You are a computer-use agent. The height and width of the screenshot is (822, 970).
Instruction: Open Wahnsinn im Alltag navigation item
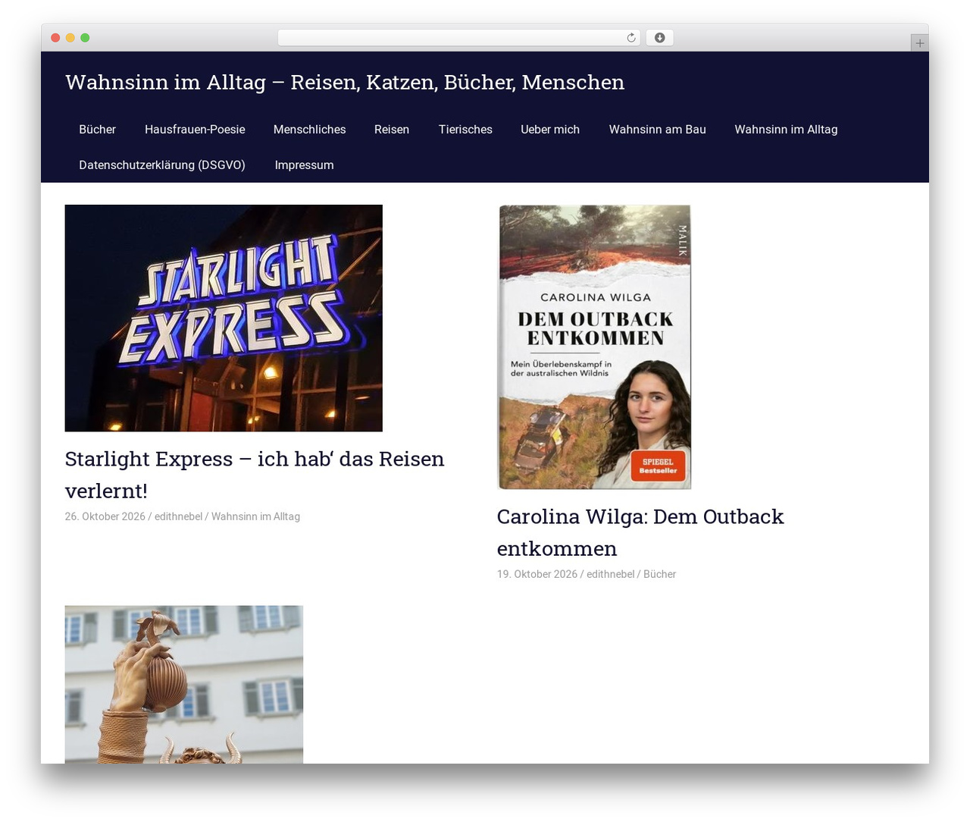pyautogui.click(x=786, y=130)
